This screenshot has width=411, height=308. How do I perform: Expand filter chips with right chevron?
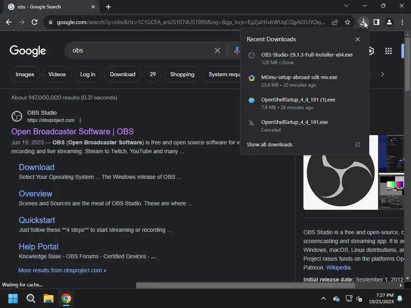pos(383,74)
